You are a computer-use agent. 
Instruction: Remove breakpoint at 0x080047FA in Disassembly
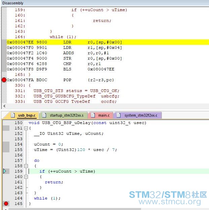click(x=4, y=80)
